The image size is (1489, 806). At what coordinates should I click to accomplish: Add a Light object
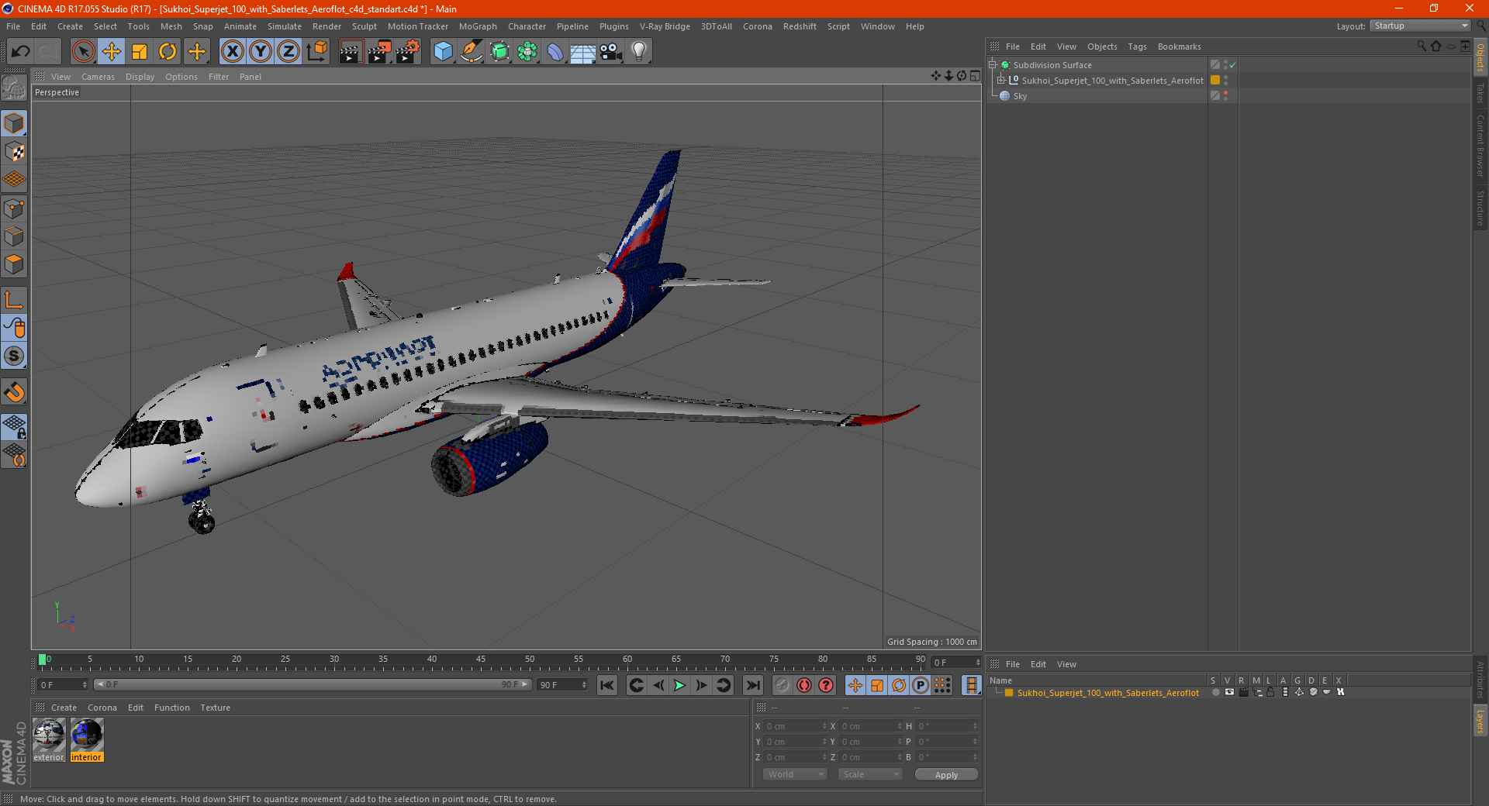point(638,52)
